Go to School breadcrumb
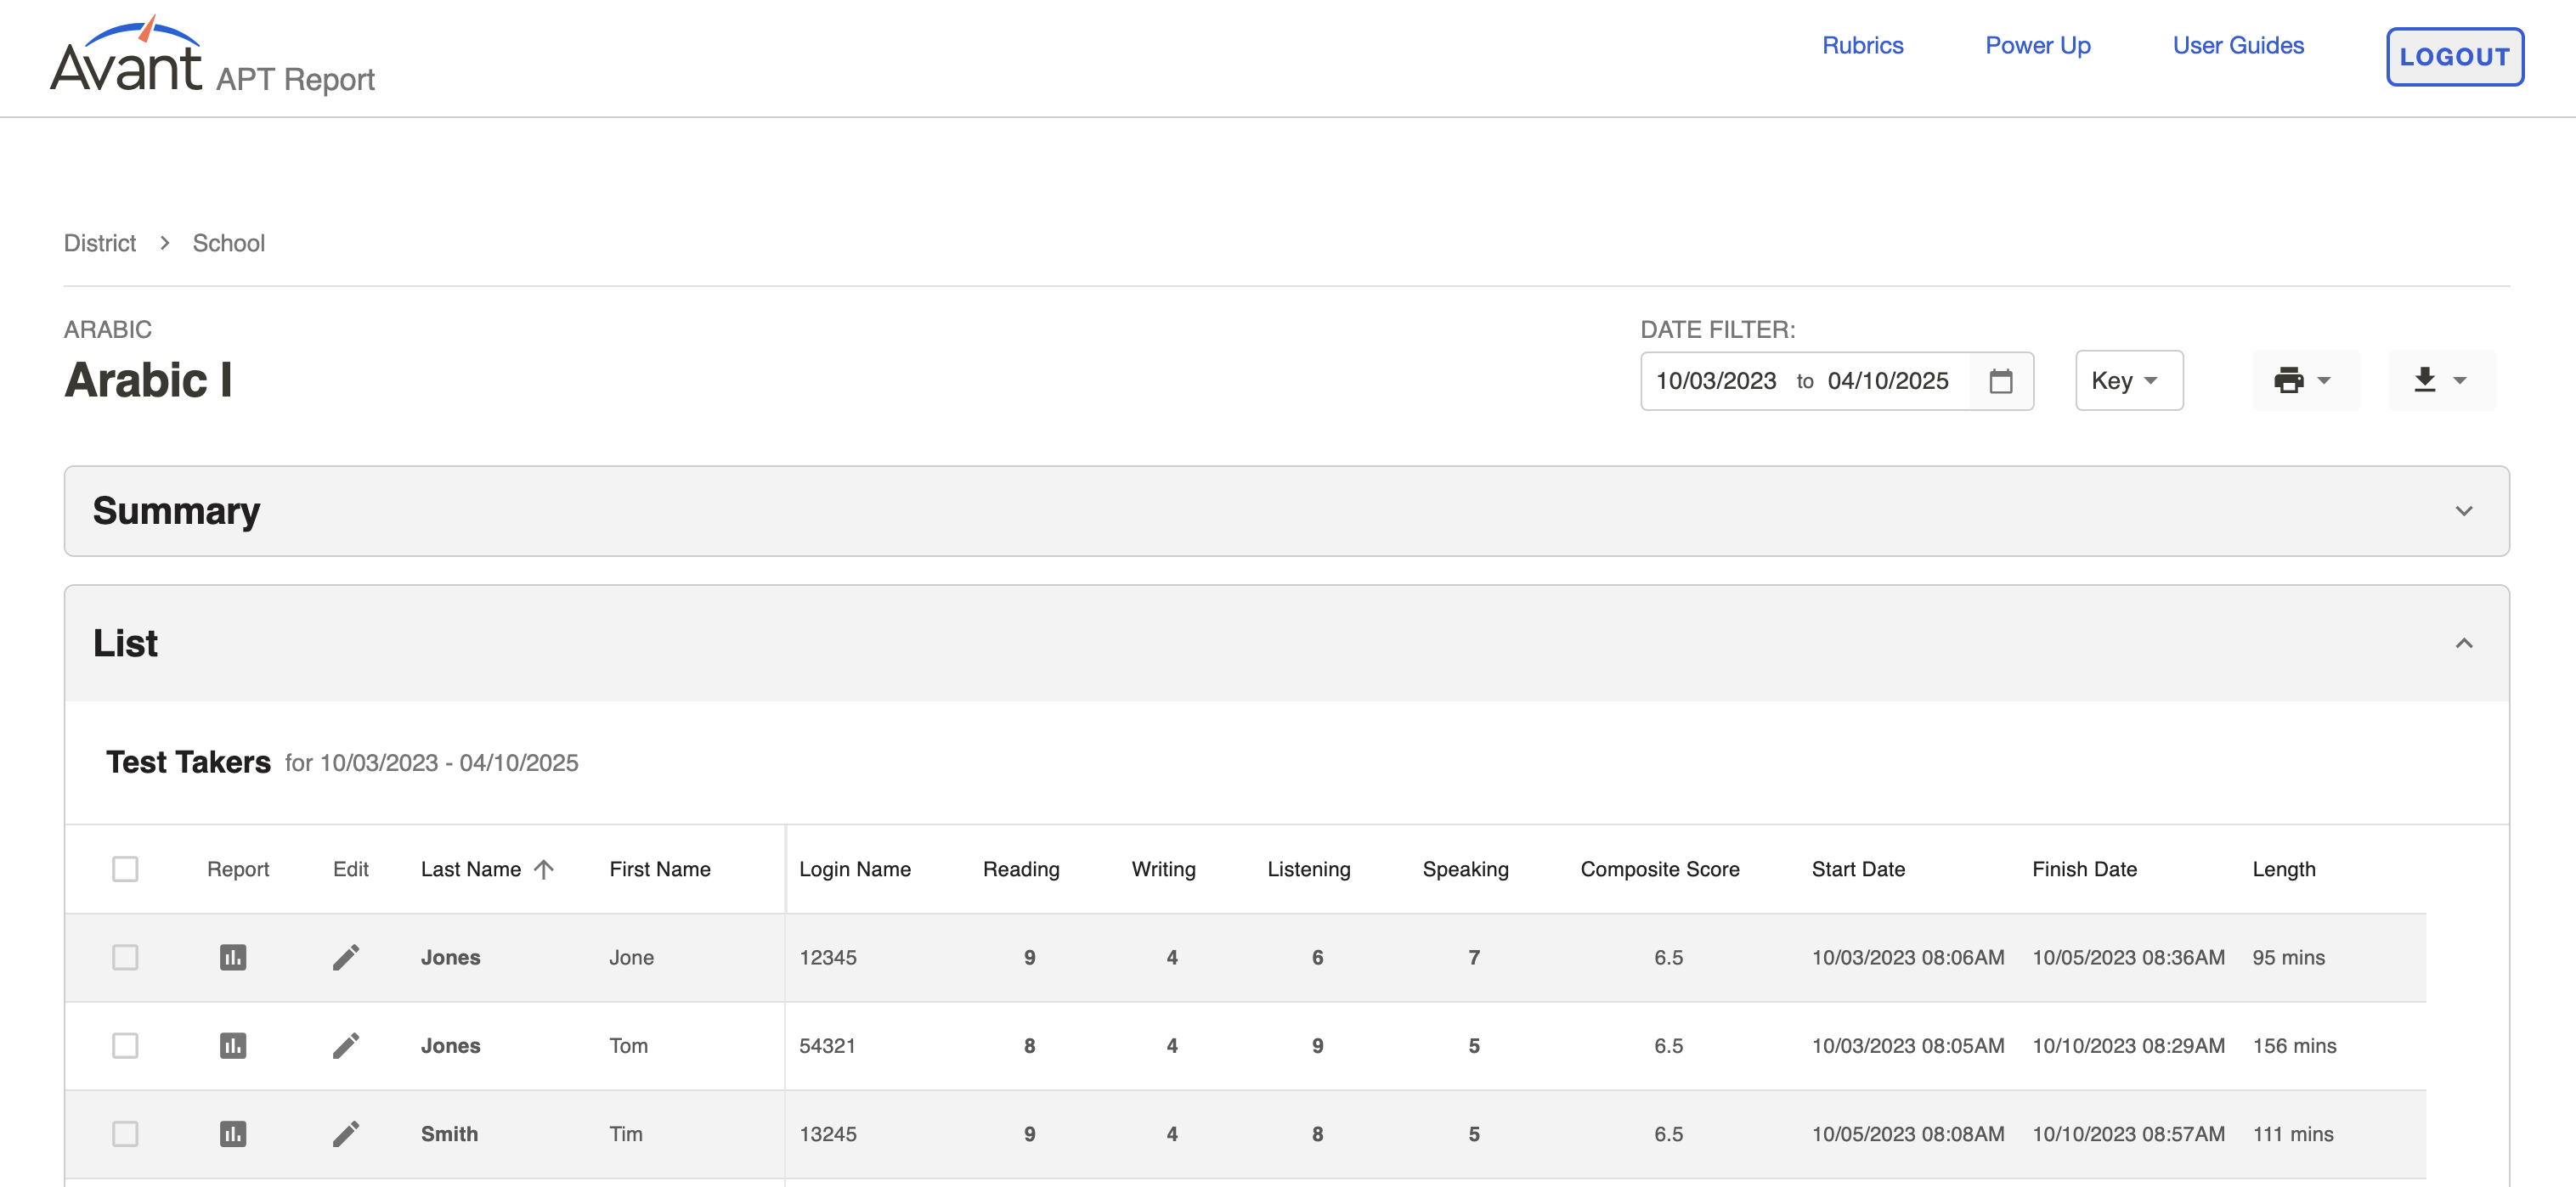 coord(228,243)
